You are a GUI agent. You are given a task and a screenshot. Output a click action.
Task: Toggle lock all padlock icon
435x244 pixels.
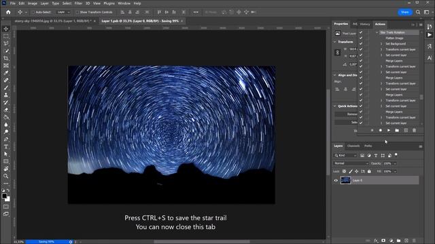tap(369, 171)
